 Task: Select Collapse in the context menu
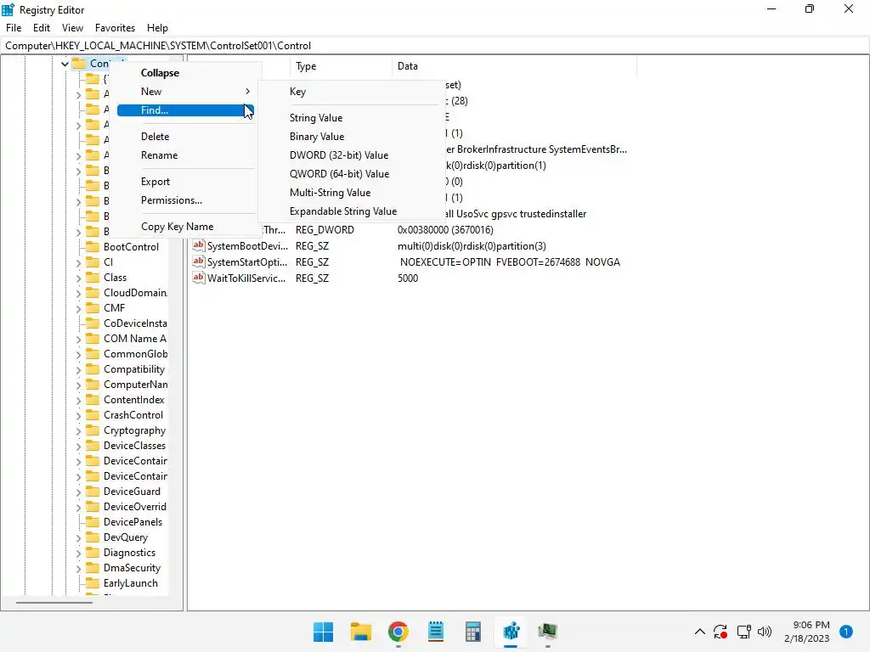[x=160, y=73]
